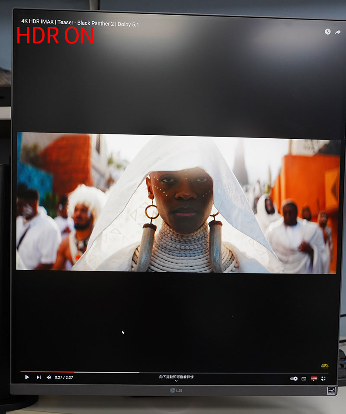Open HDR quality settings gear
346x414 pixels.
pos(314,378)
